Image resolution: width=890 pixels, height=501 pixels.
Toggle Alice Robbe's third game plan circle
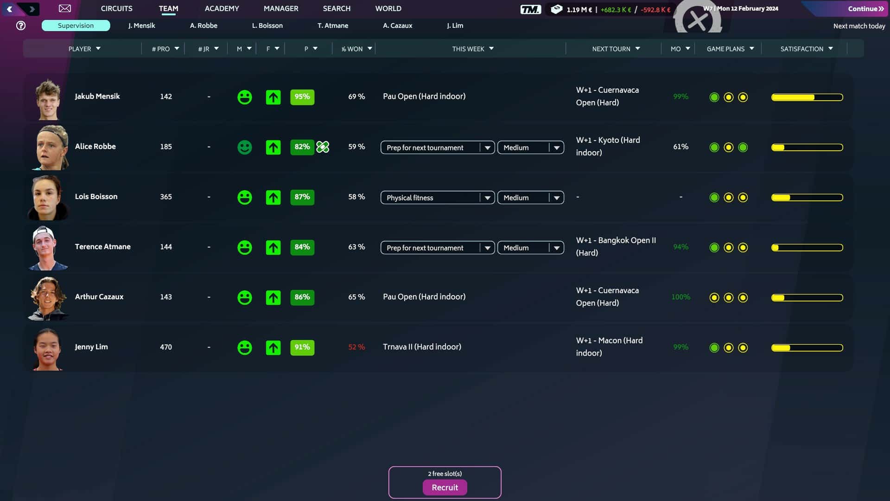coord(743,148)
